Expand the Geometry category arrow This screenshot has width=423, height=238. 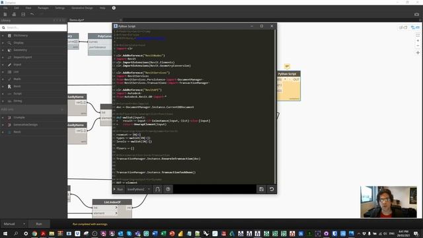pos(3,50)
